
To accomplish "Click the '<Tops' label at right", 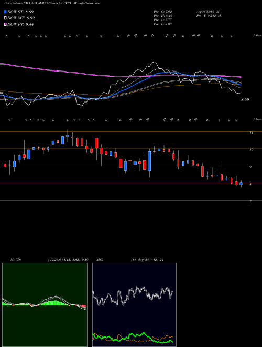I will coord(257,35).
